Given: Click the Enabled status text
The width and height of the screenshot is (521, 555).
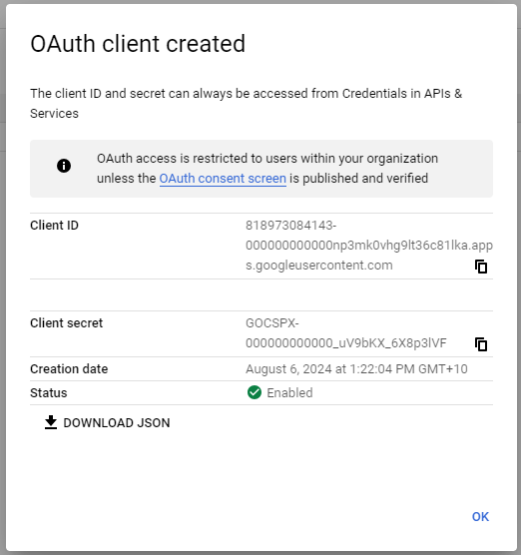Looking at the screenshot, I should [x=289, y=393].
